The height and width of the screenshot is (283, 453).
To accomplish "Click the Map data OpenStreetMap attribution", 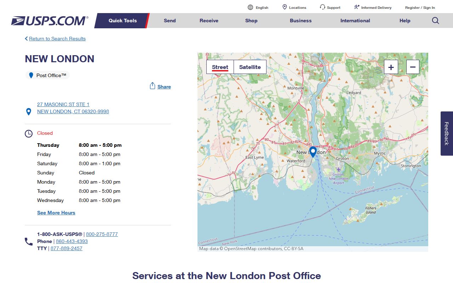I will click(251, 249).
